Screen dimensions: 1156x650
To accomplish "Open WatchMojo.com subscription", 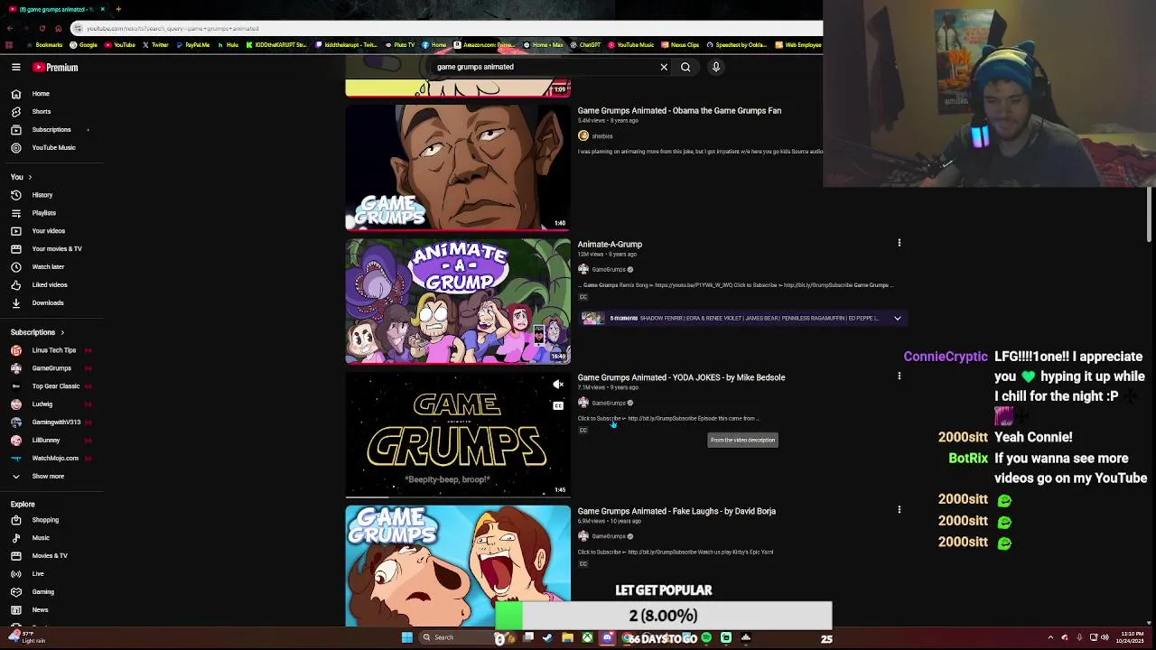I will click(55, 459).
